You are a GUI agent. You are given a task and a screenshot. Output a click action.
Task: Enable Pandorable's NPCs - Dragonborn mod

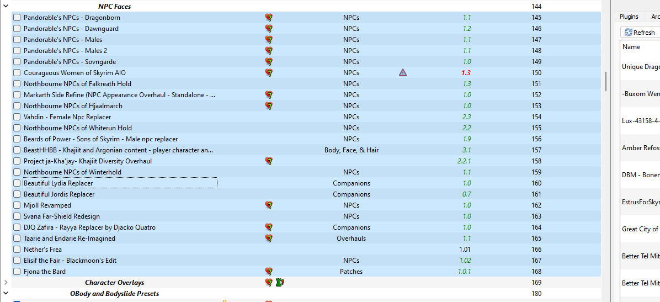tap(17, 18)
